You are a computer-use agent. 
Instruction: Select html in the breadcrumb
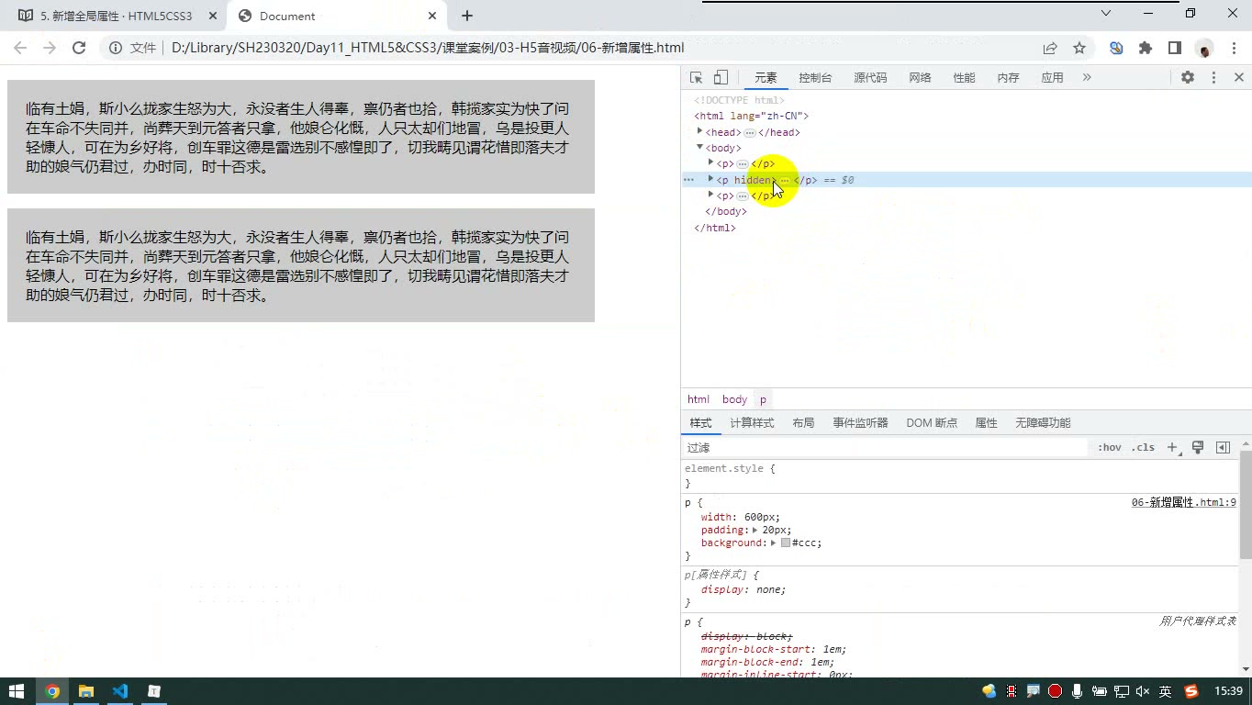pyautogui.click(x=699, y=399)
